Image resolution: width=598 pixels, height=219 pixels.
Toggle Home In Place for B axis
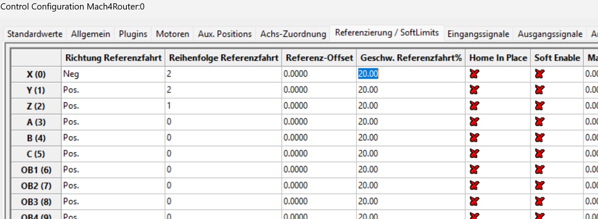pos(474,138)
